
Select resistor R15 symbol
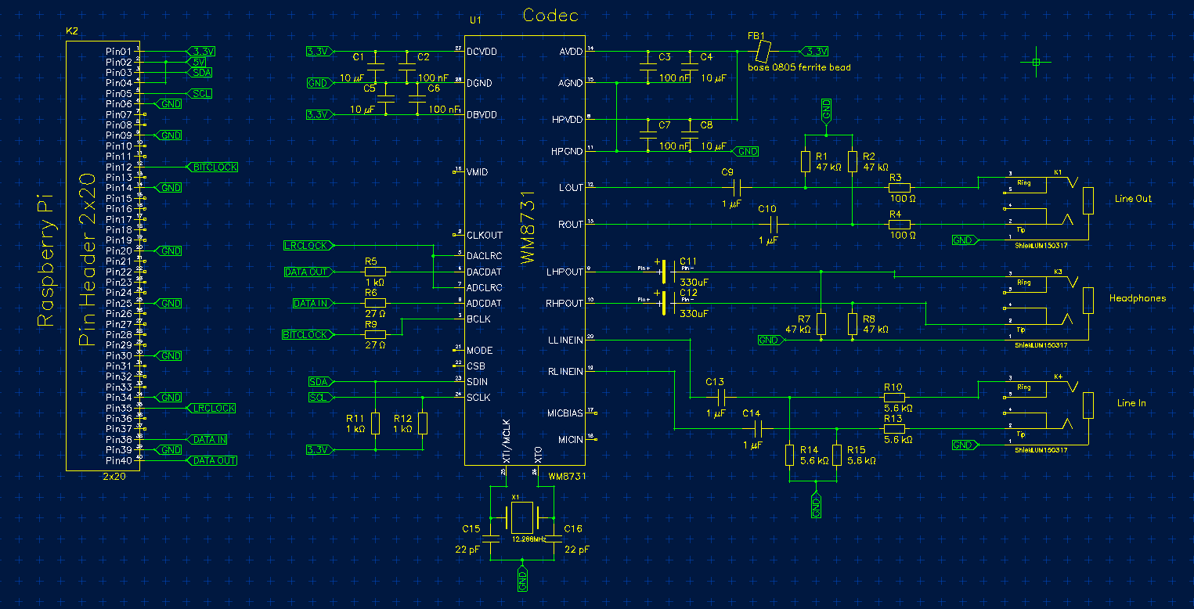(x=837, y=455)
